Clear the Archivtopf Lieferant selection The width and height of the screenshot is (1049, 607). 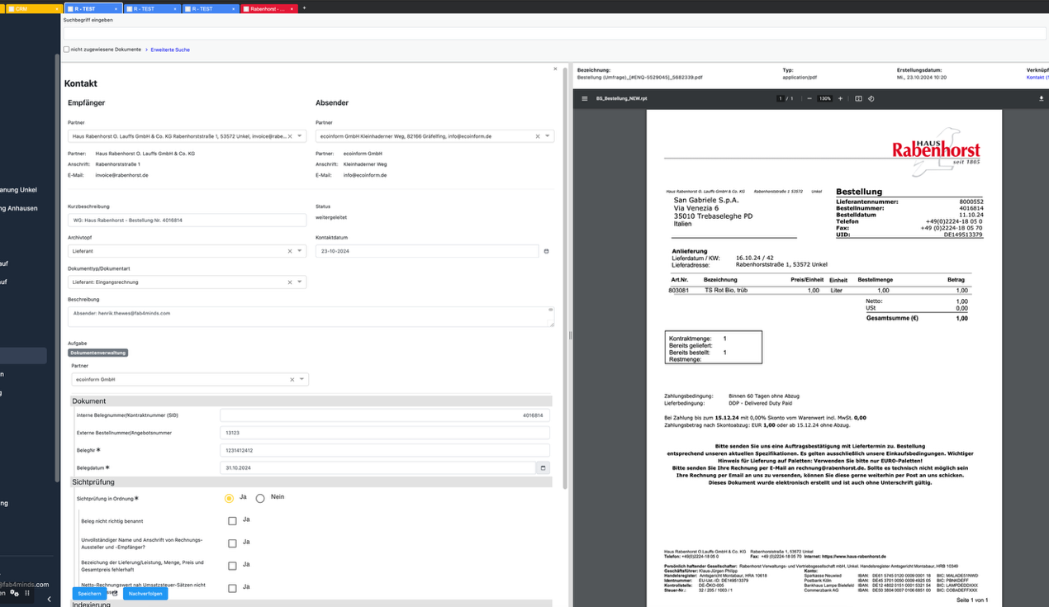point(290,251)
